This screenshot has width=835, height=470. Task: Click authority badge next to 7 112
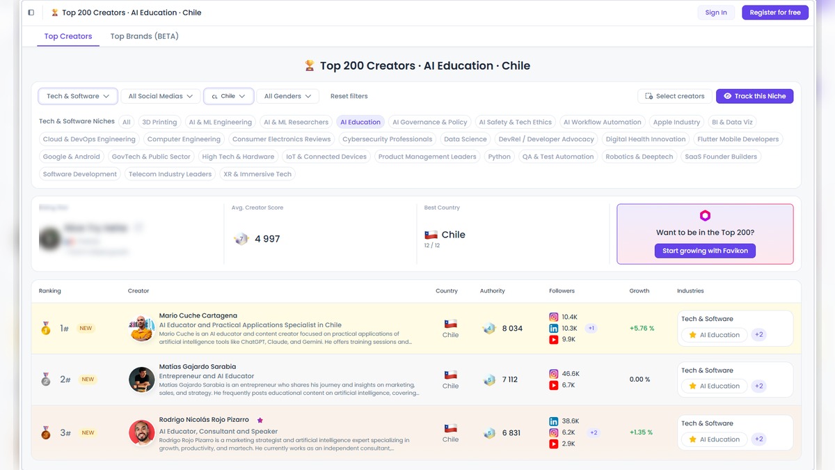(x=489, y=379)
